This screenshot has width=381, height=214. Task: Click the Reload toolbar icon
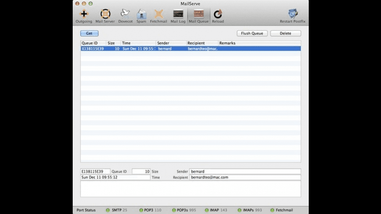pyautogui.click(x=218, y=16)
